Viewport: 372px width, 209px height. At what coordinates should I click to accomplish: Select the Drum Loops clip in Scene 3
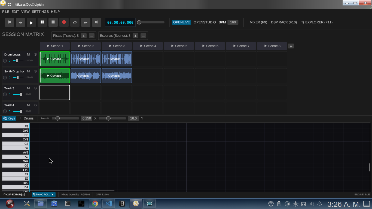[x=117, y=59]
